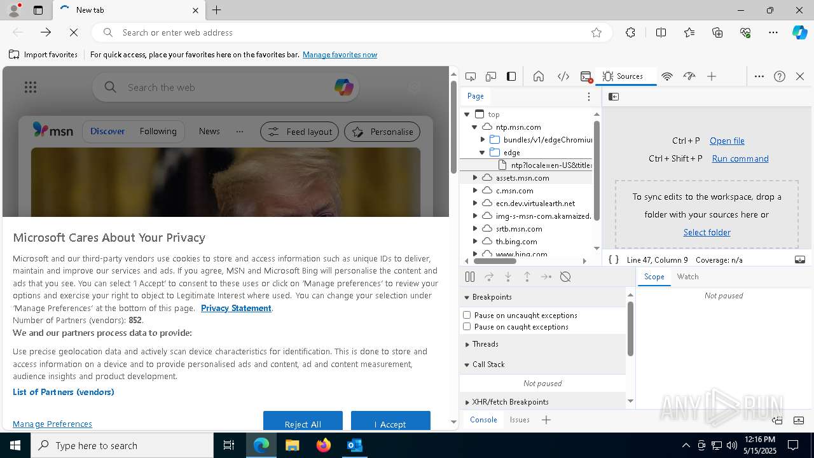Open the Console tool icon with error badge

pos(586,76)
